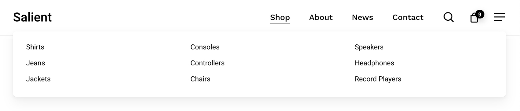View the Controllers category
The width and height of the screenshot is (520, 111).
coord(207,63)
